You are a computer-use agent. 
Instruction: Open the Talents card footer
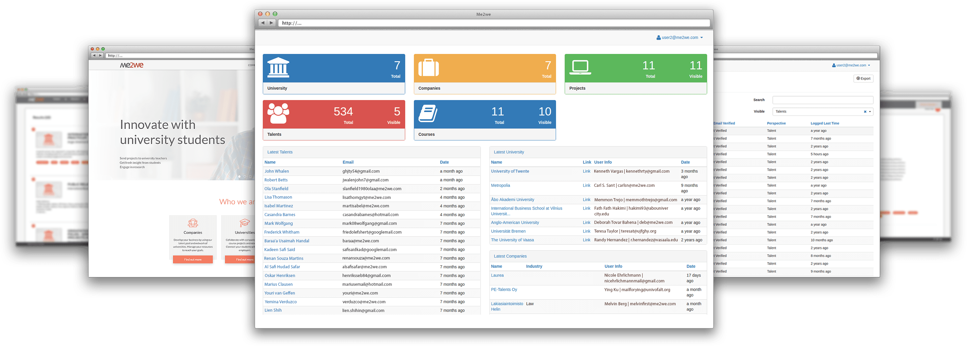click(x=334, y=134)
